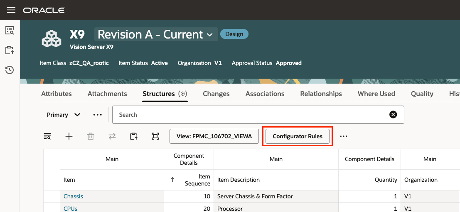Click the Vision Server X9 subtitle
The image size is (460, 212).
click(91, 46)
